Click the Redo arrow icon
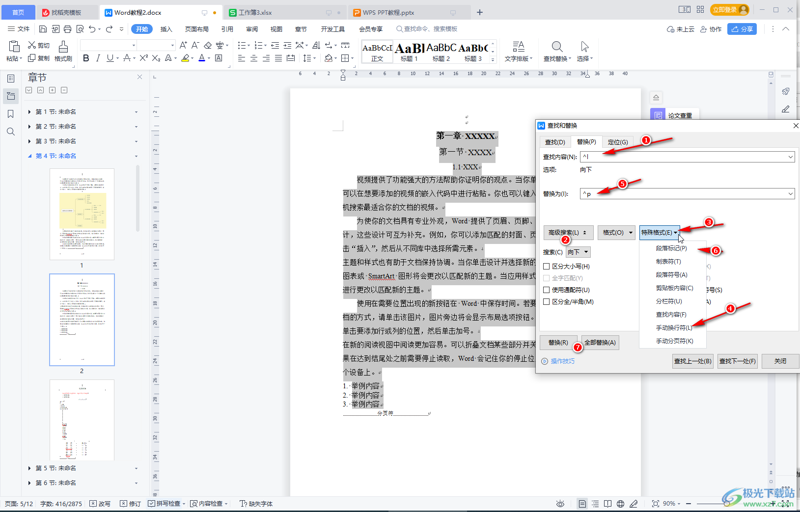This screenshot has height=512, width=800. tap(110, 29)
